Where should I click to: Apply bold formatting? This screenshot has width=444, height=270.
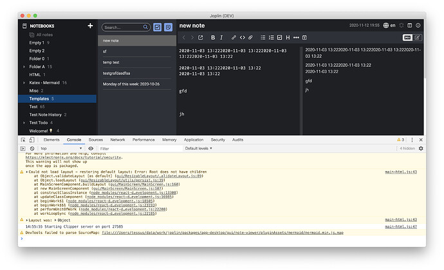pyautogui.click(x=213, y=37)
